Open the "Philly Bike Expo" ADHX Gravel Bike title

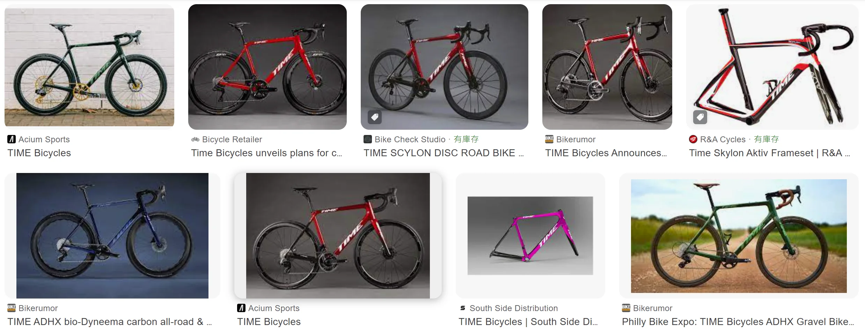(738, 322)
